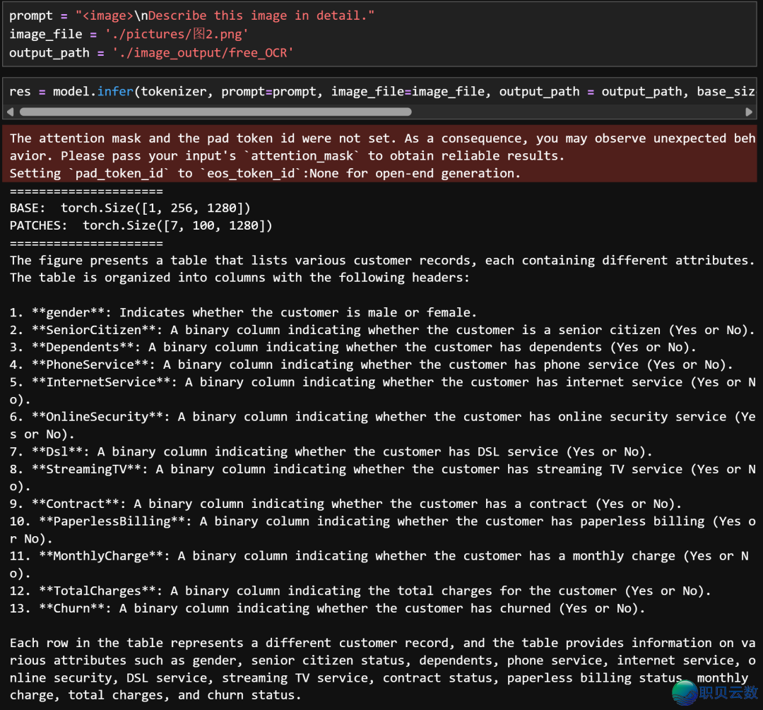The height and width of the screenshot is (710, 763).
Task: Click the output_path assignment line
Action: click(151, 52)
